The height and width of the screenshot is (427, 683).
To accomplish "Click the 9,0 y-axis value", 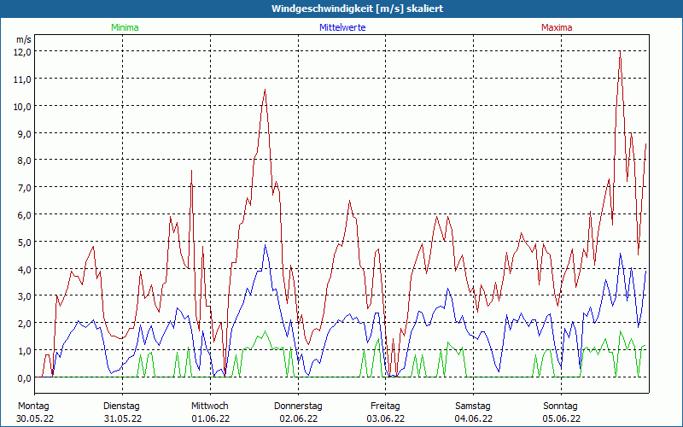I will 25,133.
